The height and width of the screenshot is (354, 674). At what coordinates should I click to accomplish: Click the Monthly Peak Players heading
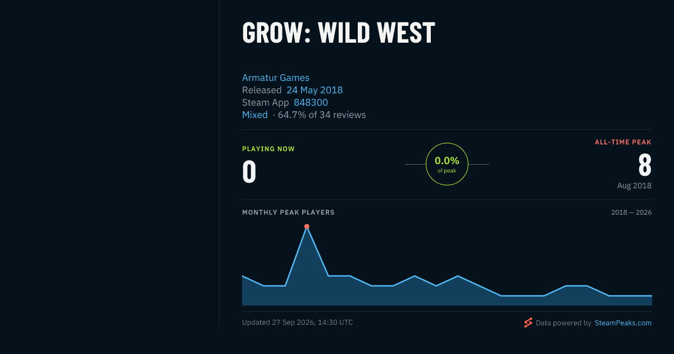click(x=288, y=212)
